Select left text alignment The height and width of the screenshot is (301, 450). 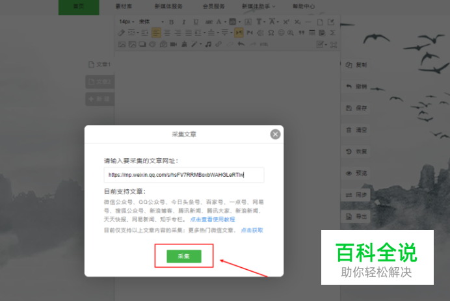(x=157, y=33)
